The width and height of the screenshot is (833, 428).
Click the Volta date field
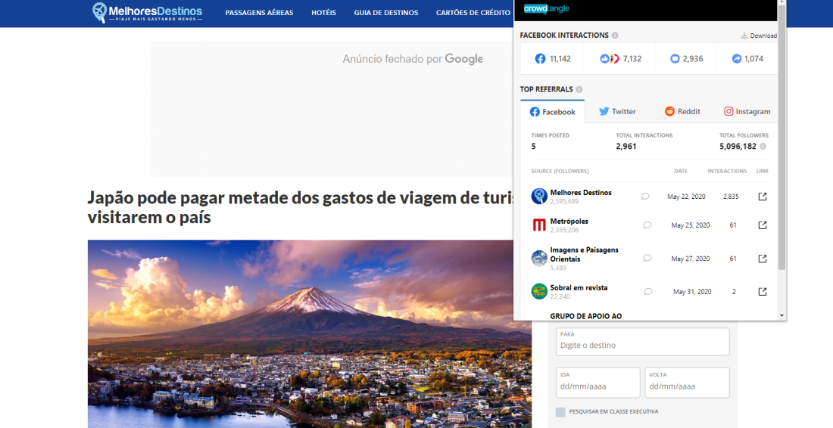(687, 383)
